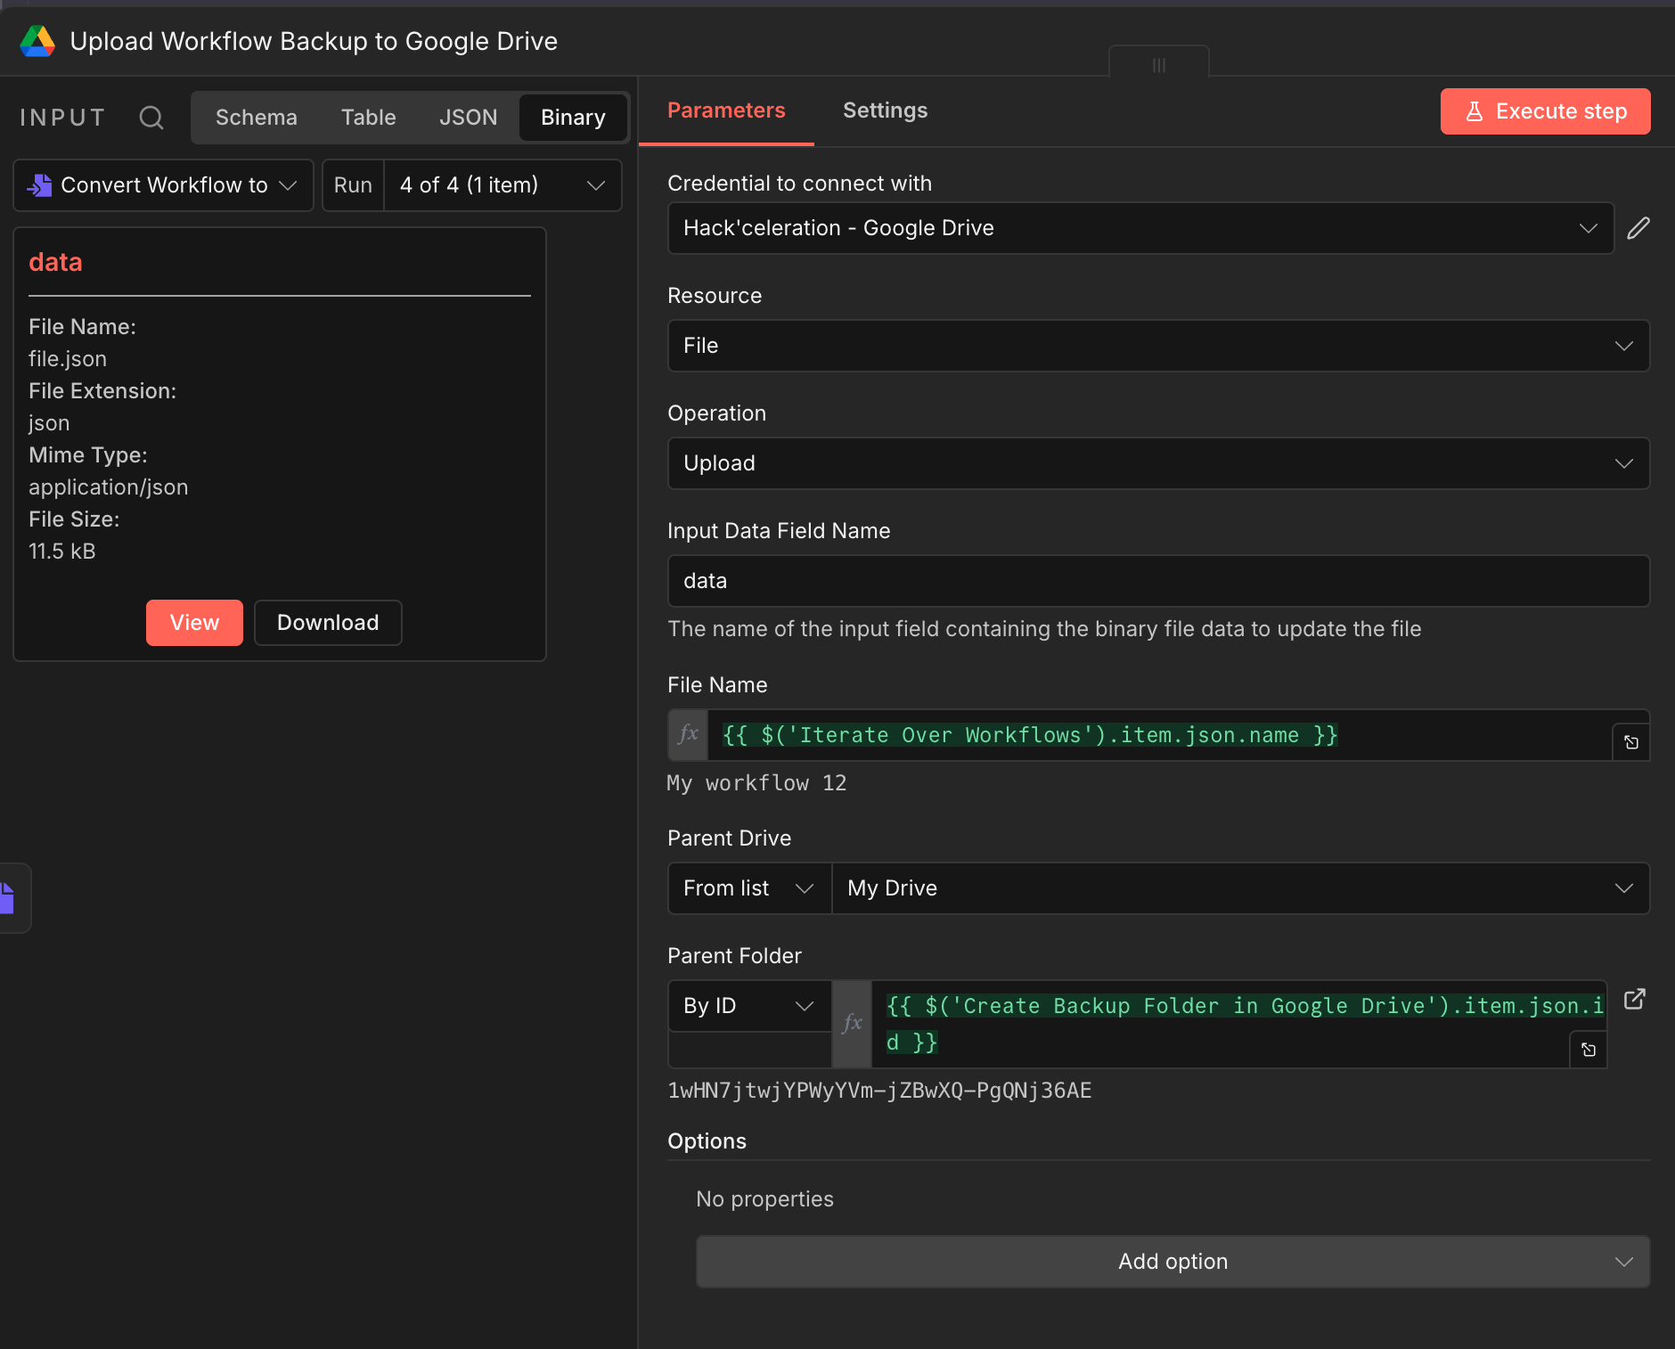Screen dimensions: 1675x1349
Task: Open the credential dropdown Hack'celeration - Google Drive
Action: click(x=1140, y=228)
